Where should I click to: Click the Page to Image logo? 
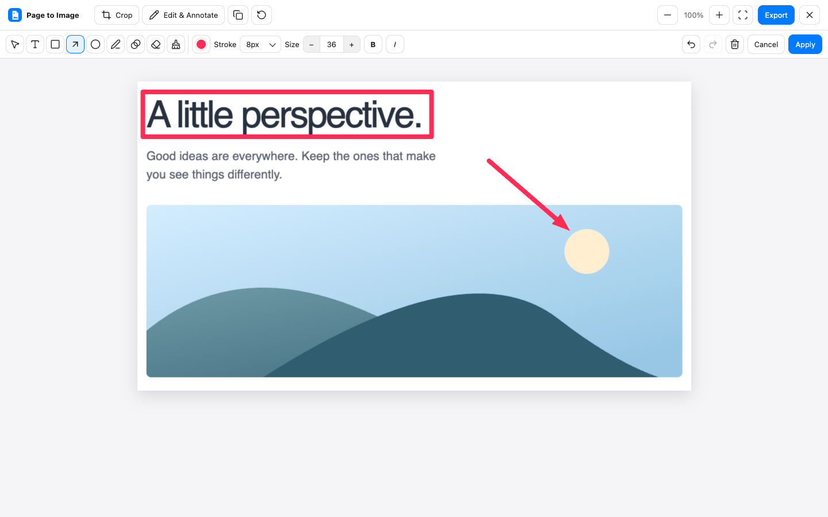point(15,15)
